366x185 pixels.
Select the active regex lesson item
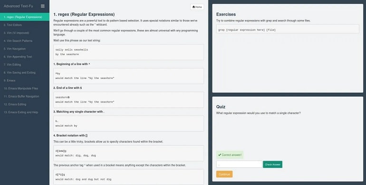[25, 17]
